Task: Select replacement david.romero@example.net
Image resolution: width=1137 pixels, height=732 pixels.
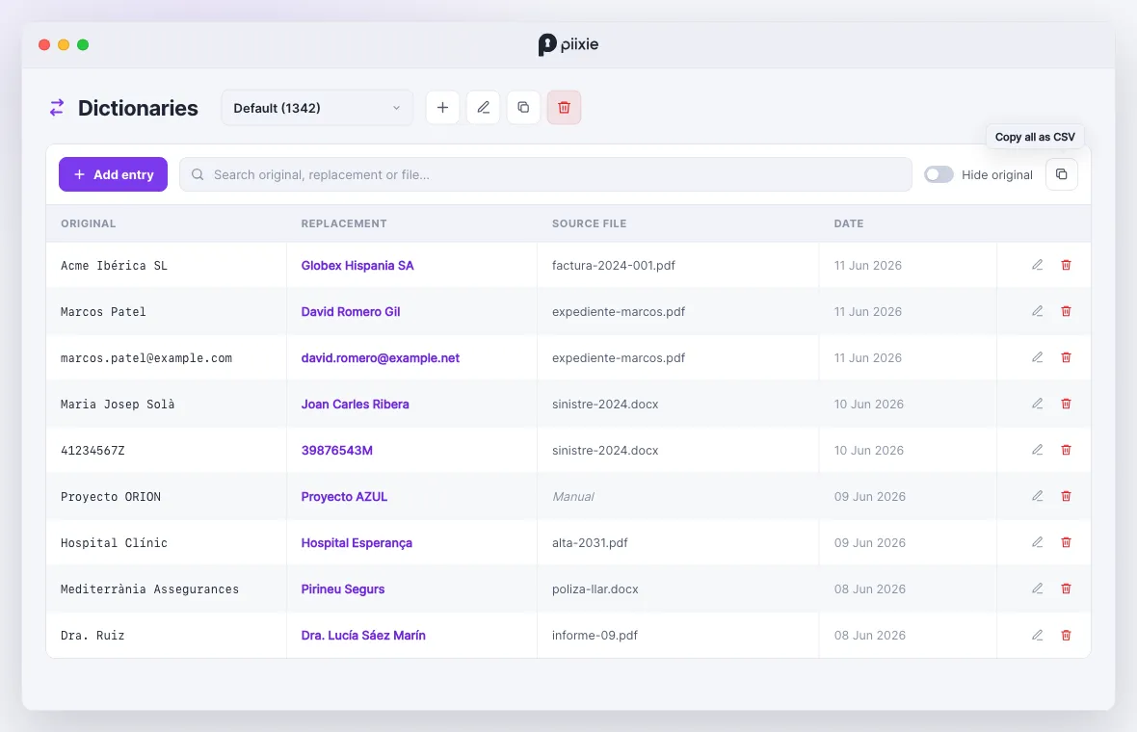Action: point(380,358)
